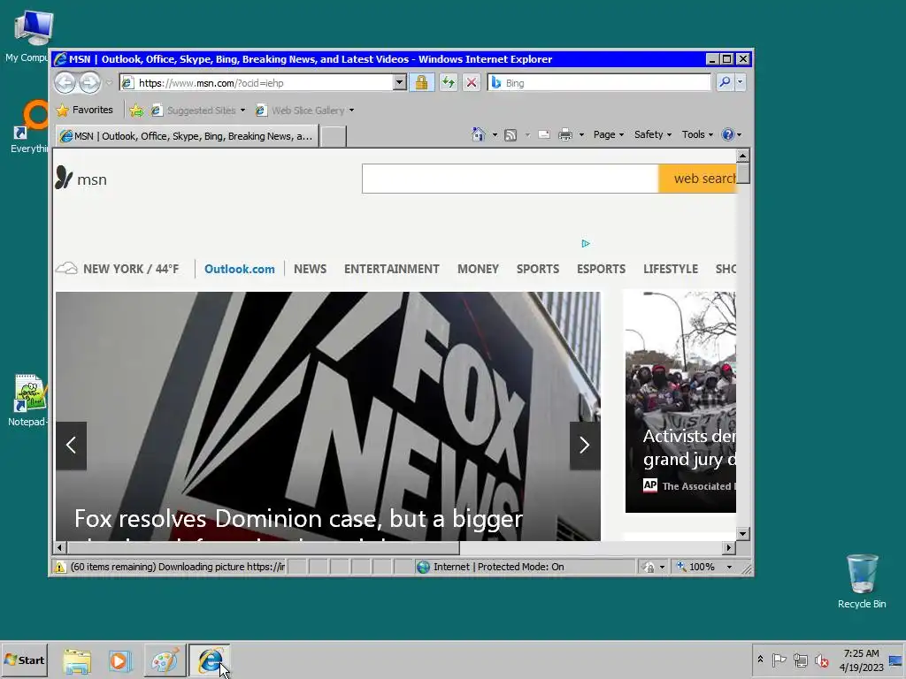Click the vertical scrollbar down arrow
This screenshot has width=906, height=679.
[743, 533]
